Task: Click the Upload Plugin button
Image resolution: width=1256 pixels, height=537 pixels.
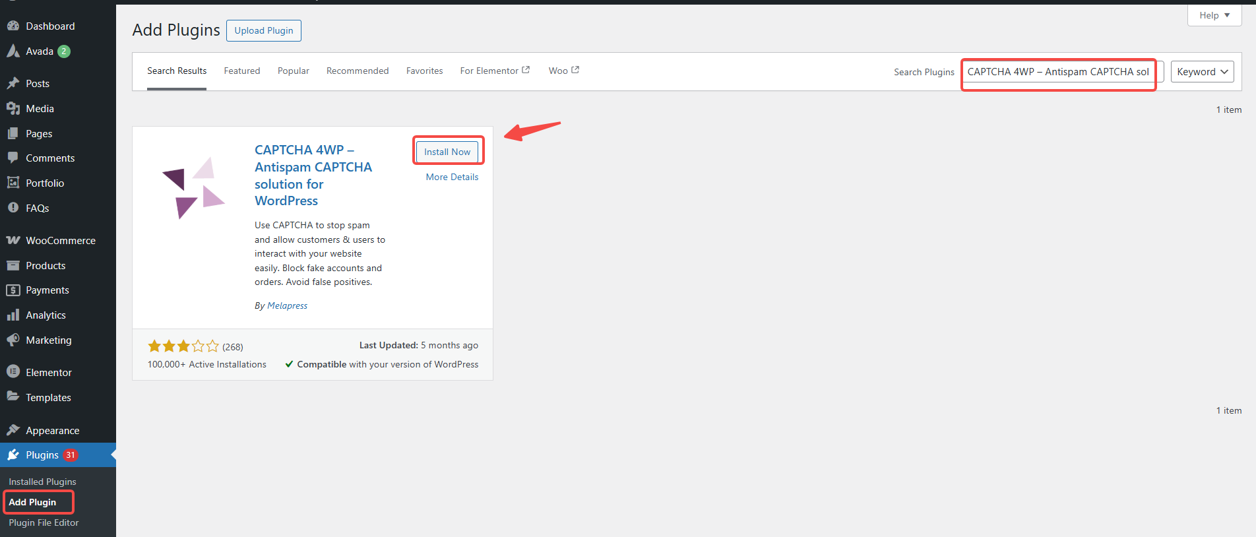Action: (x=264, y=30)
